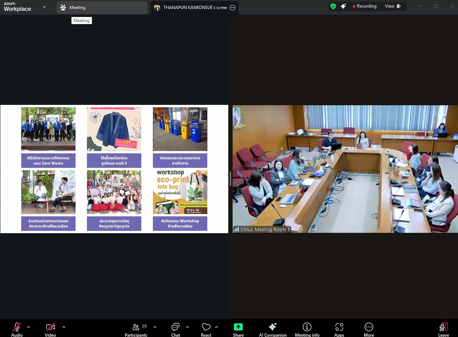This screenshot has width=458, height=337.
Task: Click the blue jacket 299 baht image
Action: [114, 129]
